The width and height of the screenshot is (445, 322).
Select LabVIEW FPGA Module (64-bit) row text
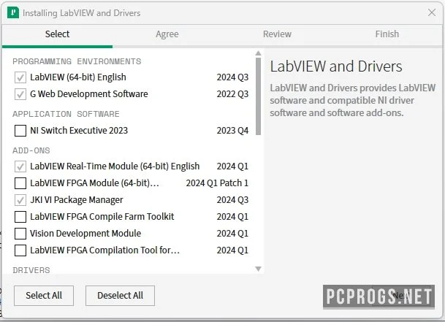pyautogui.click(x=94, y=183)
